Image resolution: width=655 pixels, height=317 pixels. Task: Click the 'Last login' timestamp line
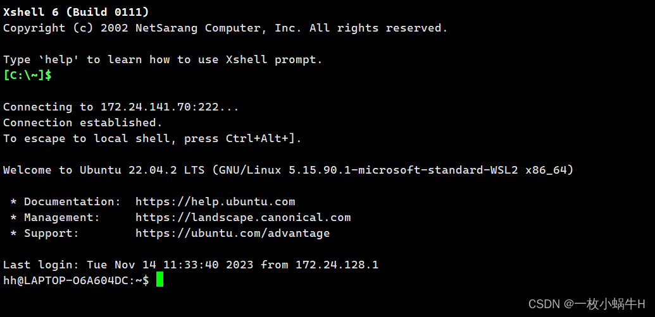tap(191, 265)
